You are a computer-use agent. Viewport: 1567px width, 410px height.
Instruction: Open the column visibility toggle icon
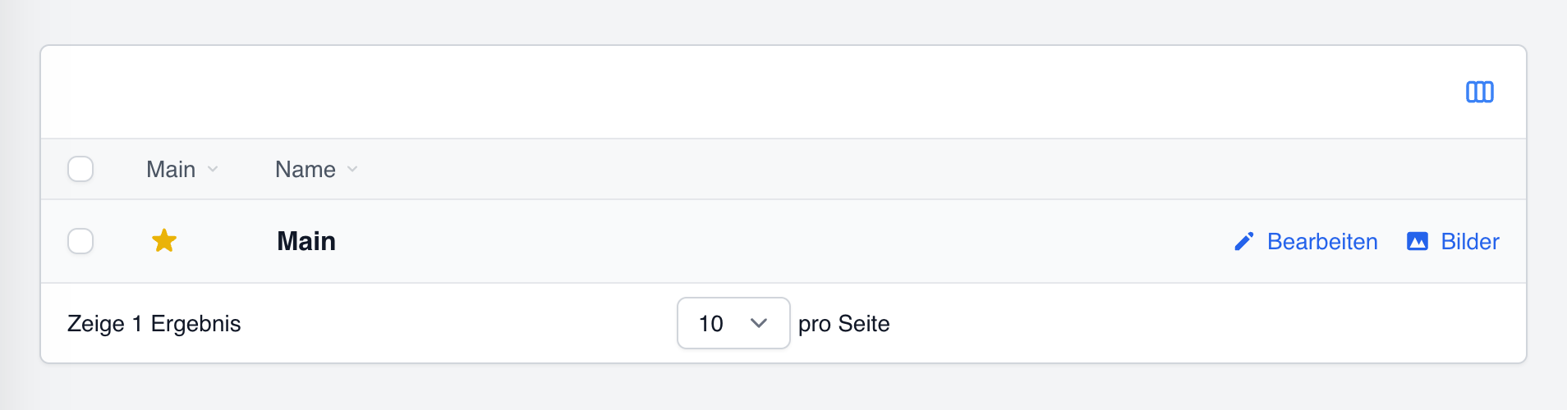coord(1479,92)
